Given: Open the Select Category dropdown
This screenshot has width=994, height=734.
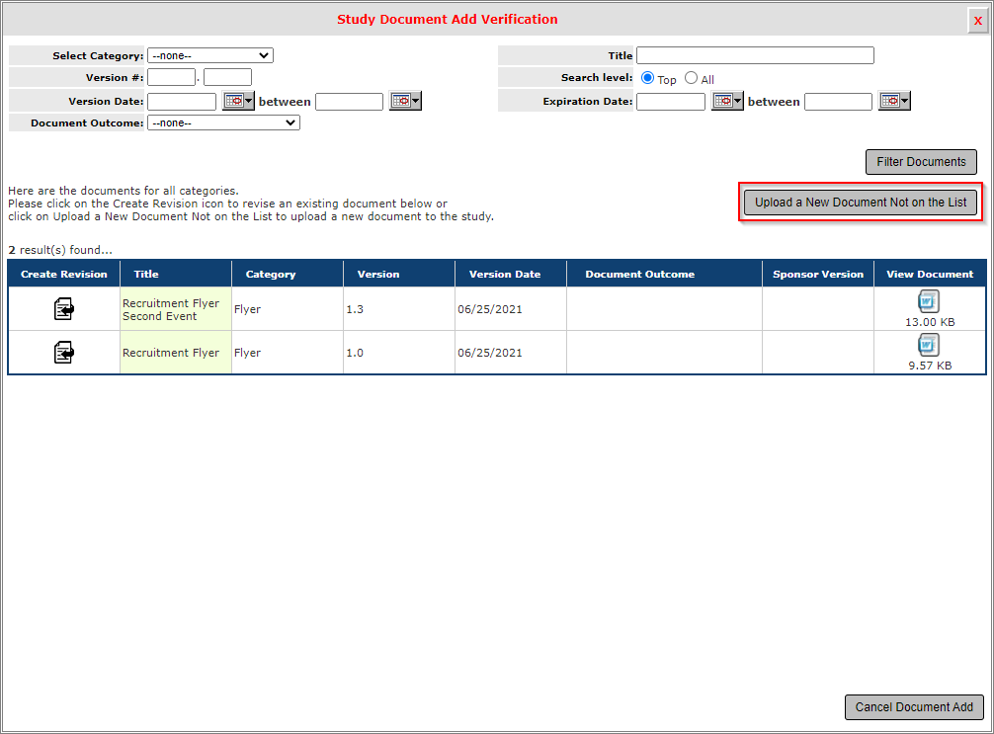Looking at the screenshot, I should pyautogui.click(x=210, y=55).
